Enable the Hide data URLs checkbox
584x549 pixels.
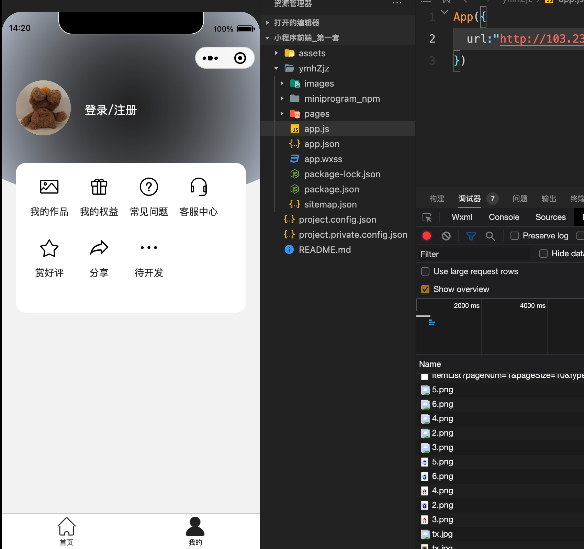coord(543,254)
